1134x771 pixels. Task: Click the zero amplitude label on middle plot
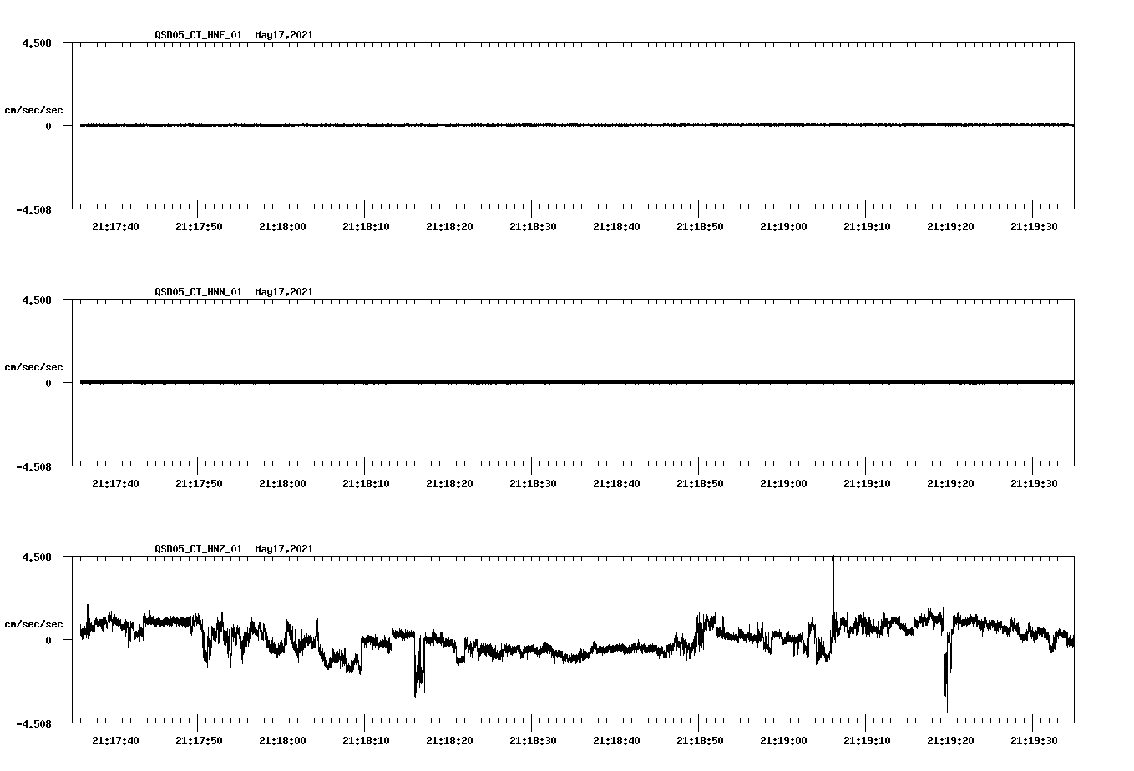pos(47,384)
